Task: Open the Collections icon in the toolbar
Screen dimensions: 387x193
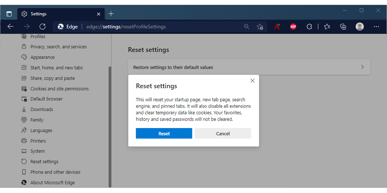Action: point(343,27)
